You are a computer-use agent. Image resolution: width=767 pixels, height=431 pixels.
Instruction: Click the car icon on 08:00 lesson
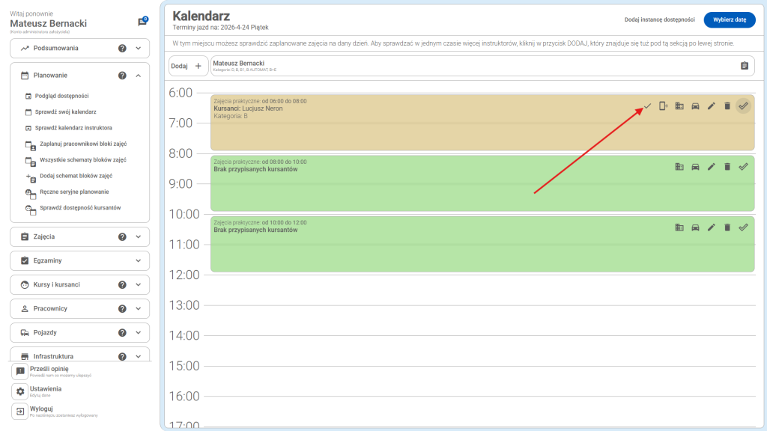695,167
